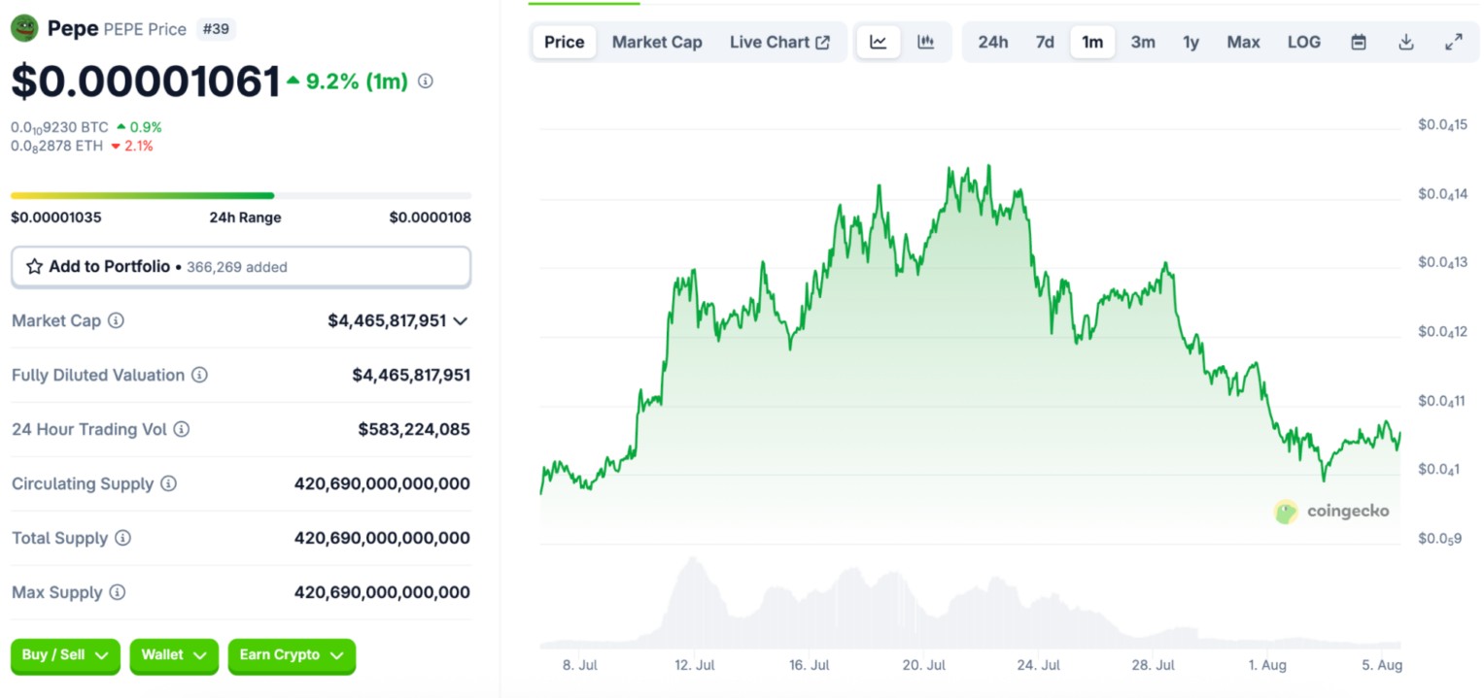Select the Price tab above the chart
1484x698 pixels.
(x=564, y=42)
